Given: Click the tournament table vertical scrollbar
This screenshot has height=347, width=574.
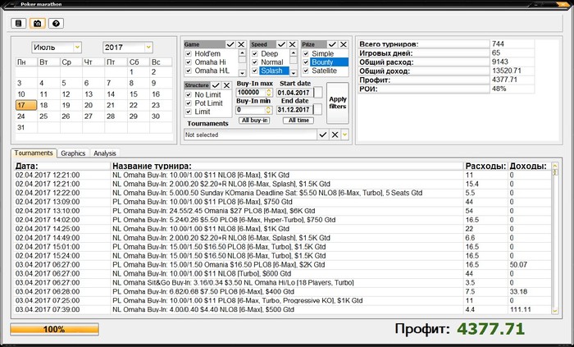Looking at the screenshot, I should [x=555, y=238].
